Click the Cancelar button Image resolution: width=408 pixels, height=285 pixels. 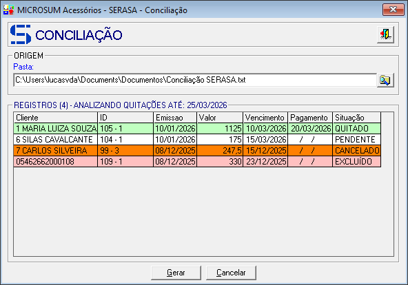click(x=231, y=273)
